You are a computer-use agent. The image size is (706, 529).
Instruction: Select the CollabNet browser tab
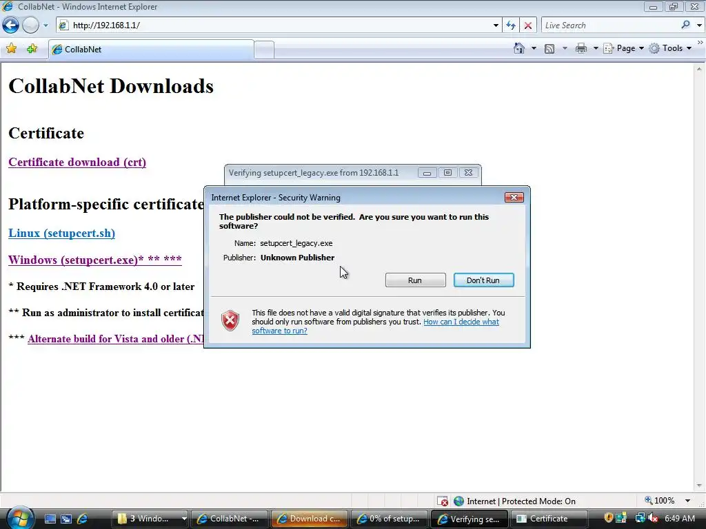point(151,50)
